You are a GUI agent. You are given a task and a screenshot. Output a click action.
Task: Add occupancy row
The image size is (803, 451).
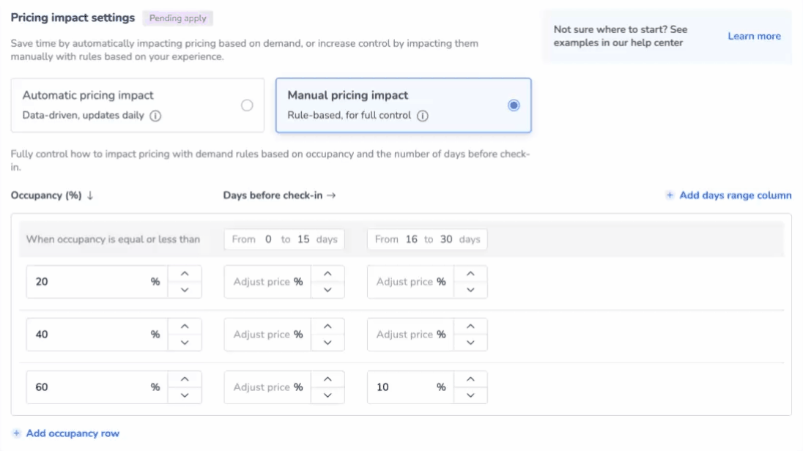[73, 433]
